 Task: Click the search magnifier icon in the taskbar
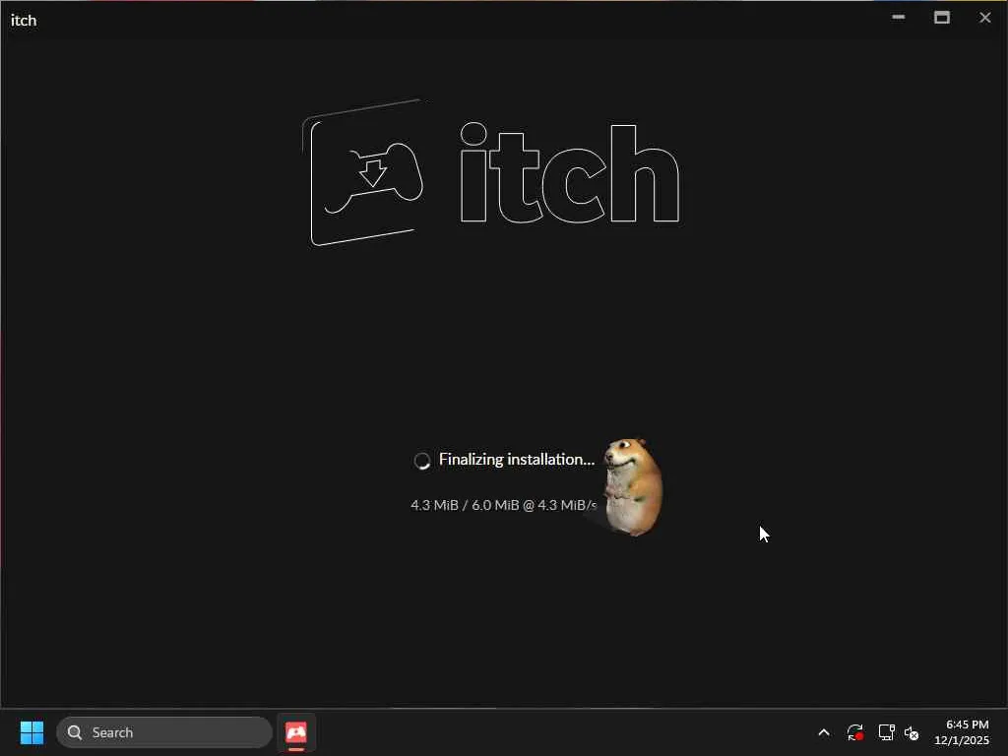pyautogui.click(x=75, y=732)
